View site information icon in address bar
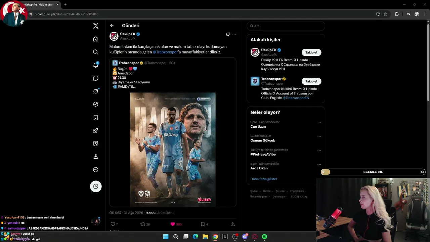Viewport: 430px width, 242px height. pos(31,14)
